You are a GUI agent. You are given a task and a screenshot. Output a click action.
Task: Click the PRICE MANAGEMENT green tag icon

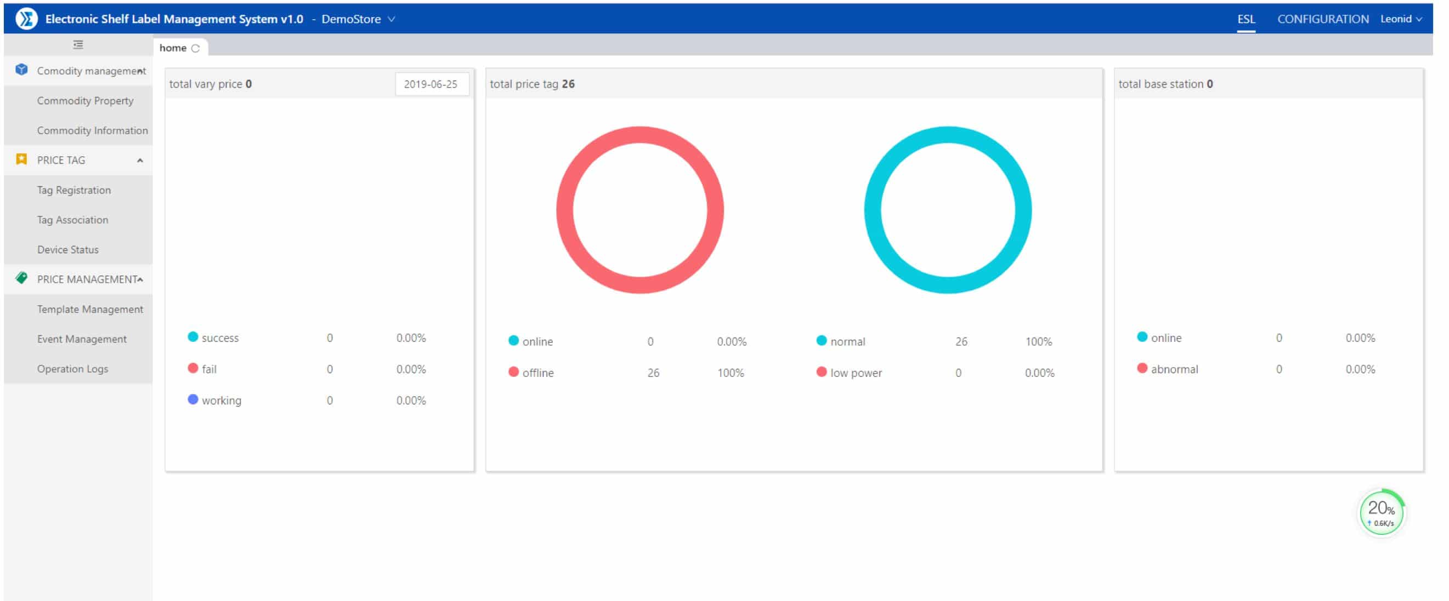point(21,279)
